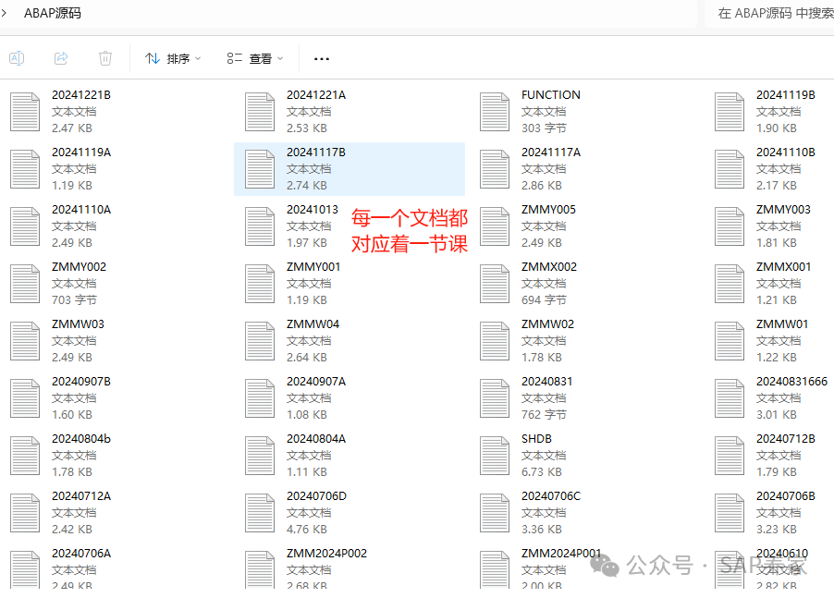Select the ZMMW04 file icon
The width and height of the screenshot is (834, 598).
coord(260,341)
